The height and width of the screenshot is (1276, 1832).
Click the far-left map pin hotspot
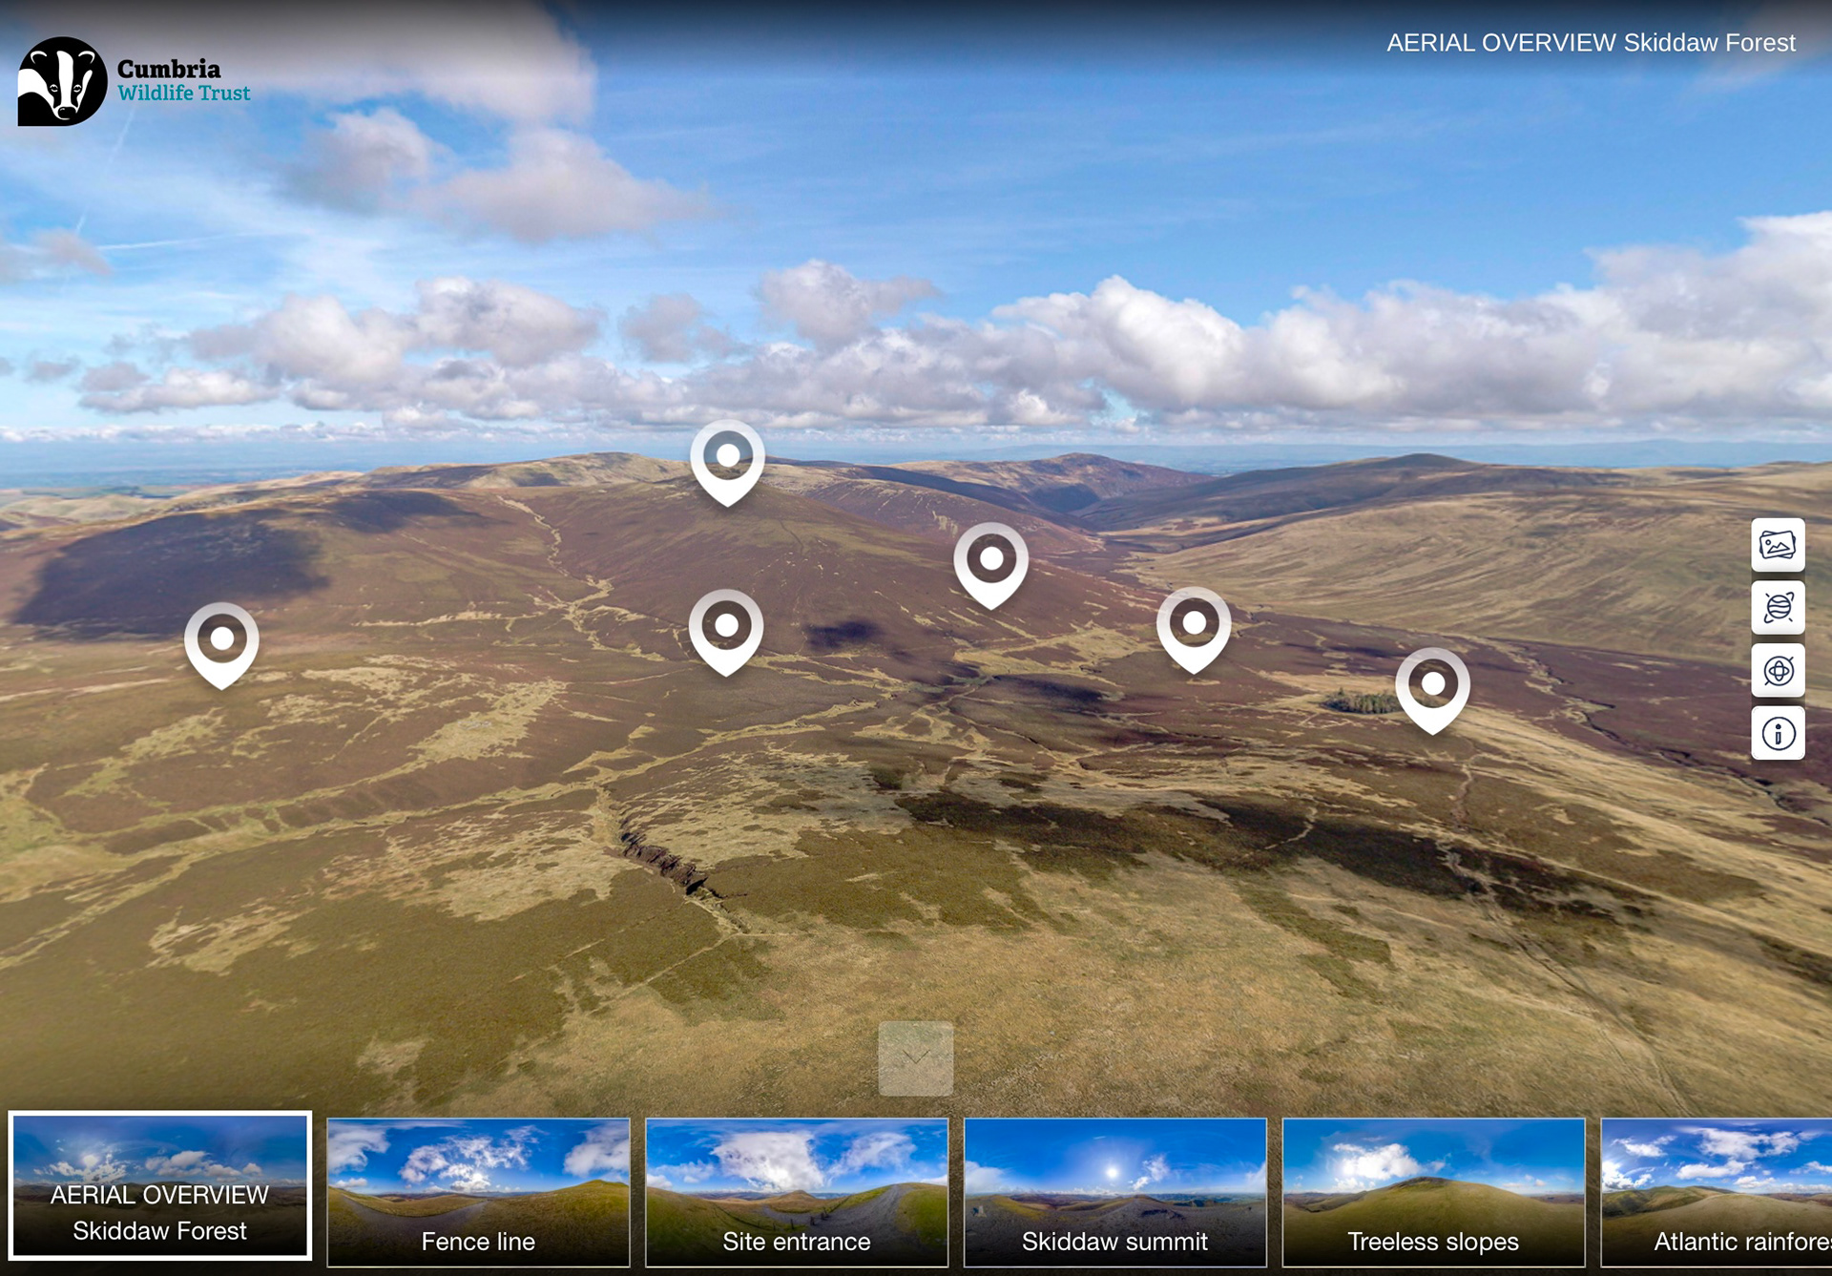tap(221, 640)
